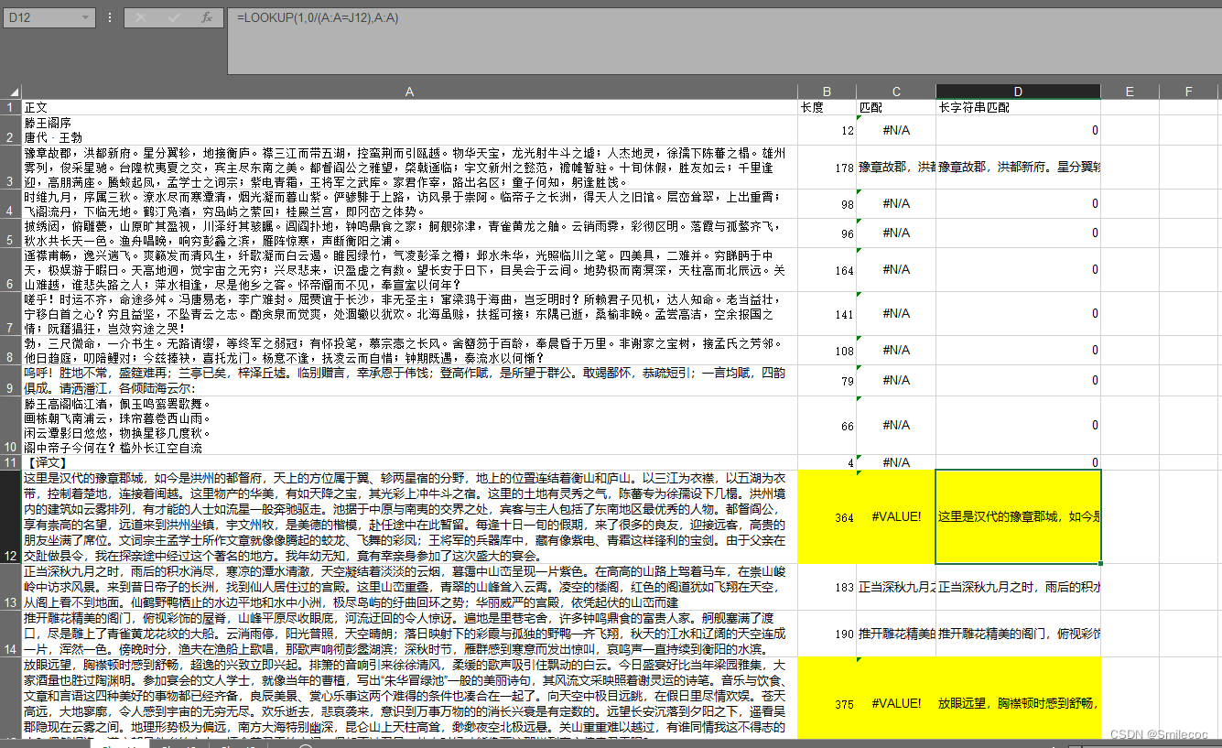The width and height of the screenshot is (1222, 748).
Task: Click length value 98 in column B
Action: [827, 204]
